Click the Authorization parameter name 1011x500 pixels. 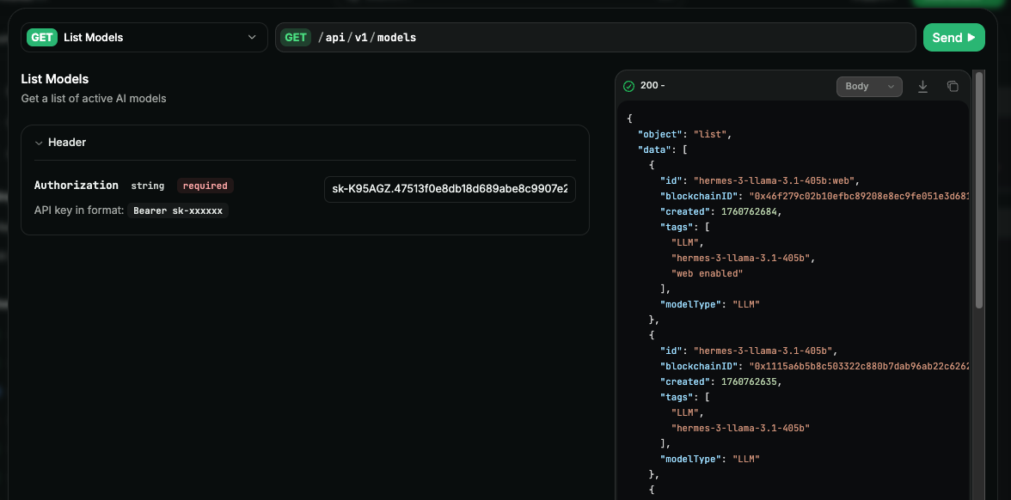coord(76,186)
